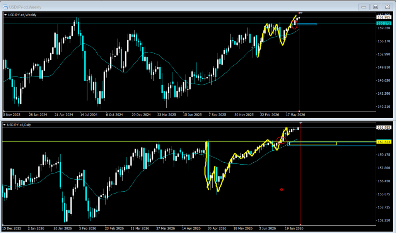Click the 143.390 price scale value
396x233 pixels.
[384, 94]
